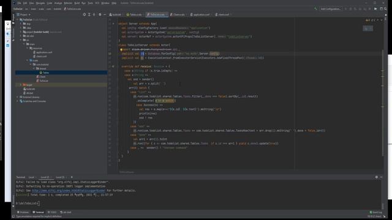Open the Problems tool window
Screen dimensions: 392x220
click(23, 212)
